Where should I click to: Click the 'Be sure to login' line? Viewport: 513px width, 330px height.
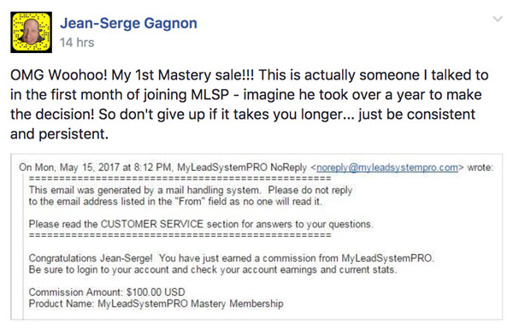tap(213, 269)
